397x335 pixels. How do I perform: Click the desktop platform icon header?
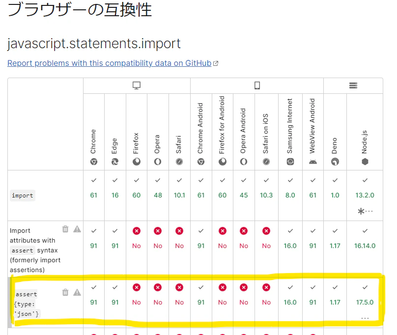point(137,85)
